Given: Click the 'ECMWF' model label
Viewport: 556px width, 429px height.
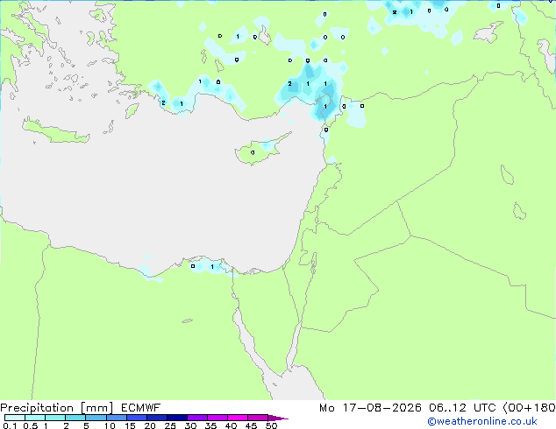Looking at the screenshot, I should click(141, 408).
